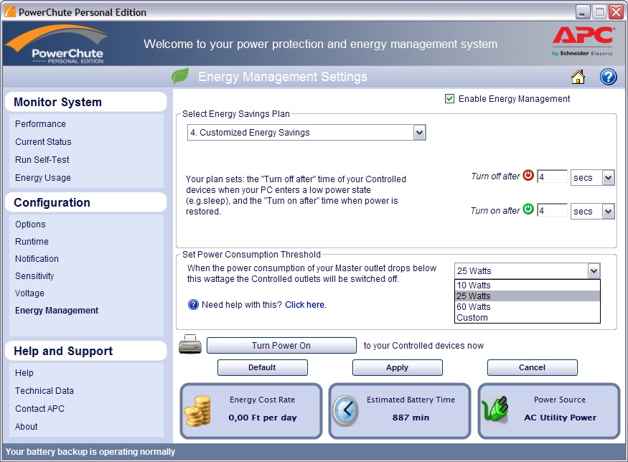Image resolution: width=628 pixels, height=462 pixels.
Task: Click the Help and Support section header
Action: coord(85,351)
